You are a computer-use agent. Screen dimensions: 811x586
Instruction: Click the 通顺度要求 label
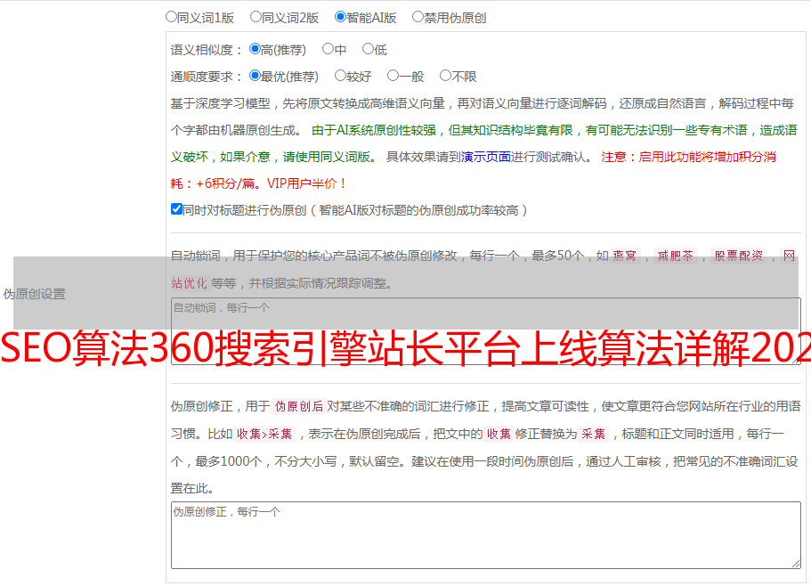pos(207,77)
